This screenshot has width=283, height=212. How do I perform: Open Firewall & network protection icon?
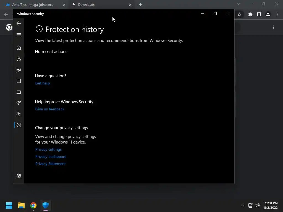(x=19, y=70)
